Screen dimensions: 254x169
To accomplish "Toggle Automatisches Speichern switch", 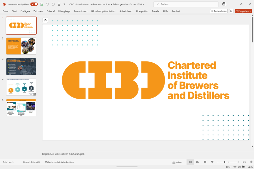I will 34,4.
